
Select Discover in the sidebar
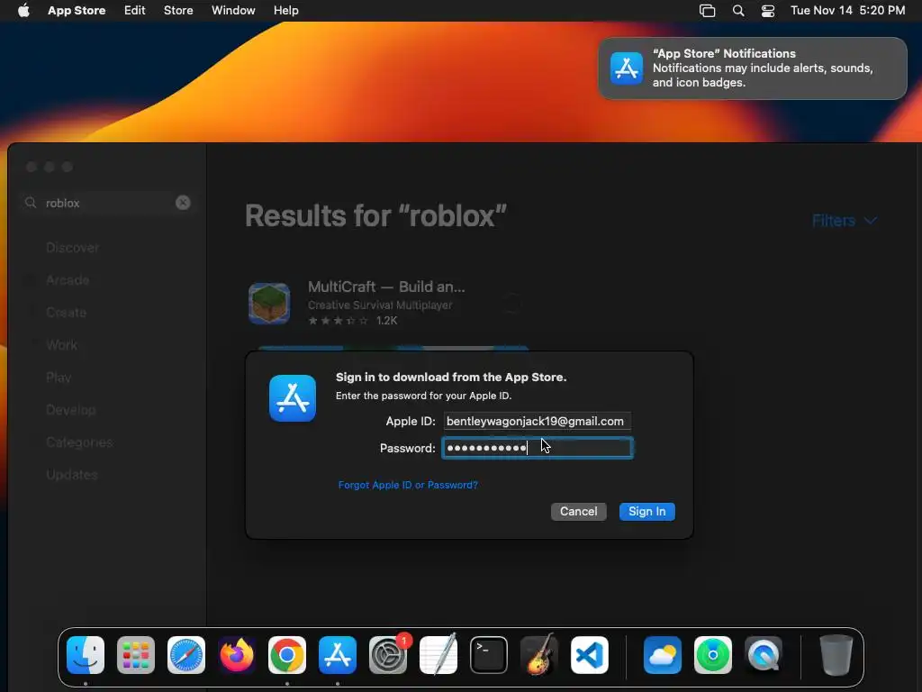coord(72,248)
